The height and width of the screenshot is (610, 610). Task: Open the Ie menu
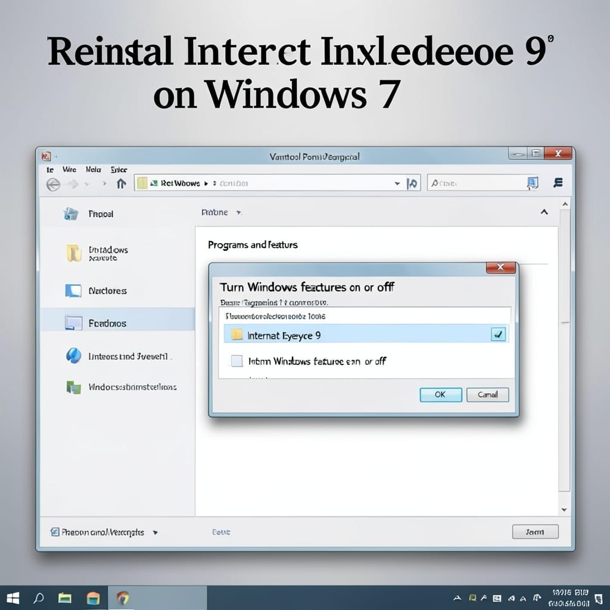(x=50, y=170)
